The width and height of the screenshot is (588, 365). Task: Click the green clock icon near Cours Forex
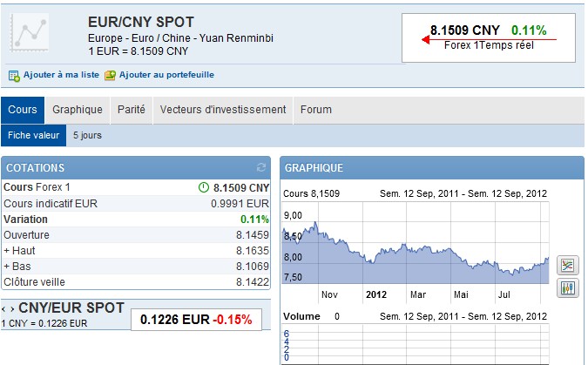(203, 187)
